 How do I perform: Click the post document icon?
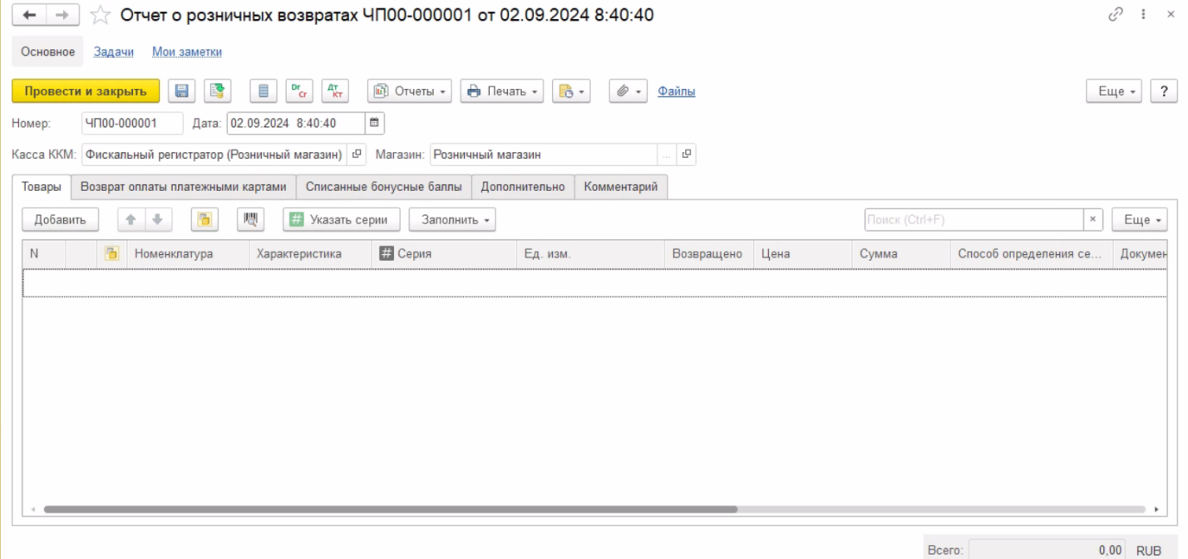pos(218,91)
